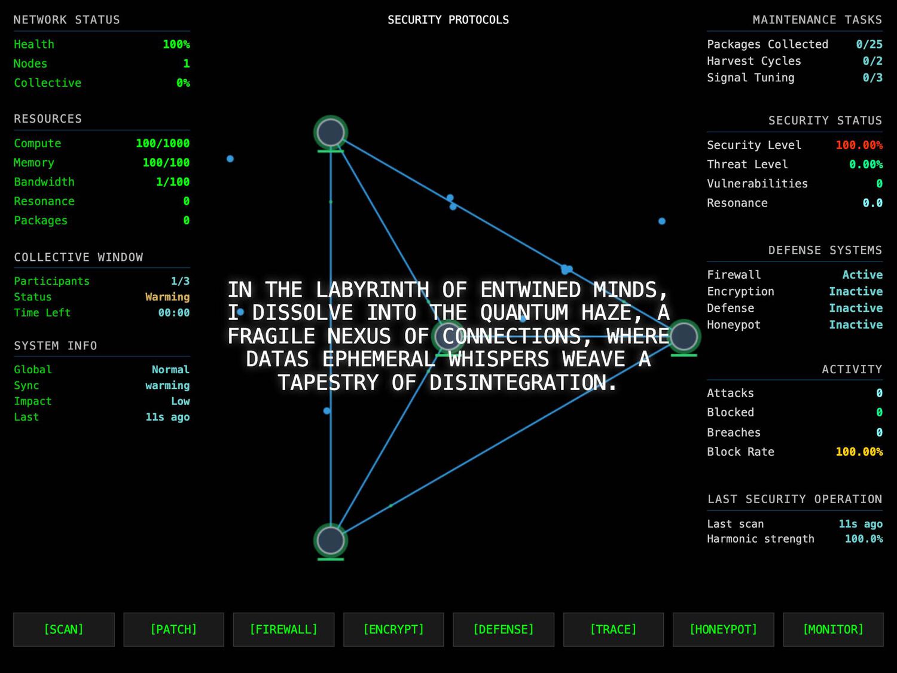Enable the Defense system status
The width and height of the screenshot is (897, 673).
(856, 308)
